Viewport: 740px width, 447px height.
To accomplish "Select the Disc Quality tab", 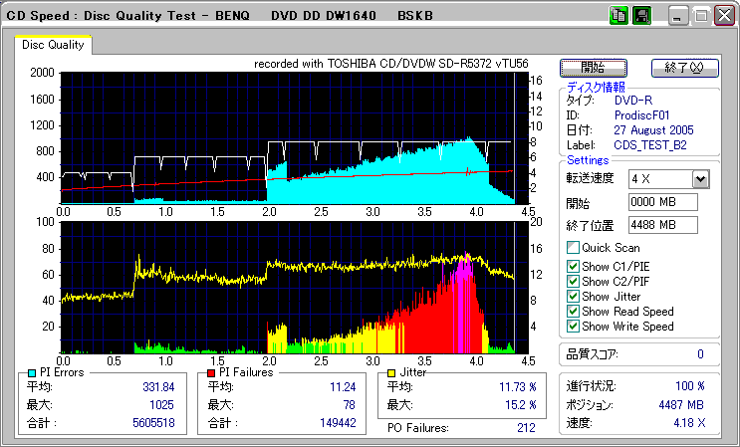I will tap(54, 45).
